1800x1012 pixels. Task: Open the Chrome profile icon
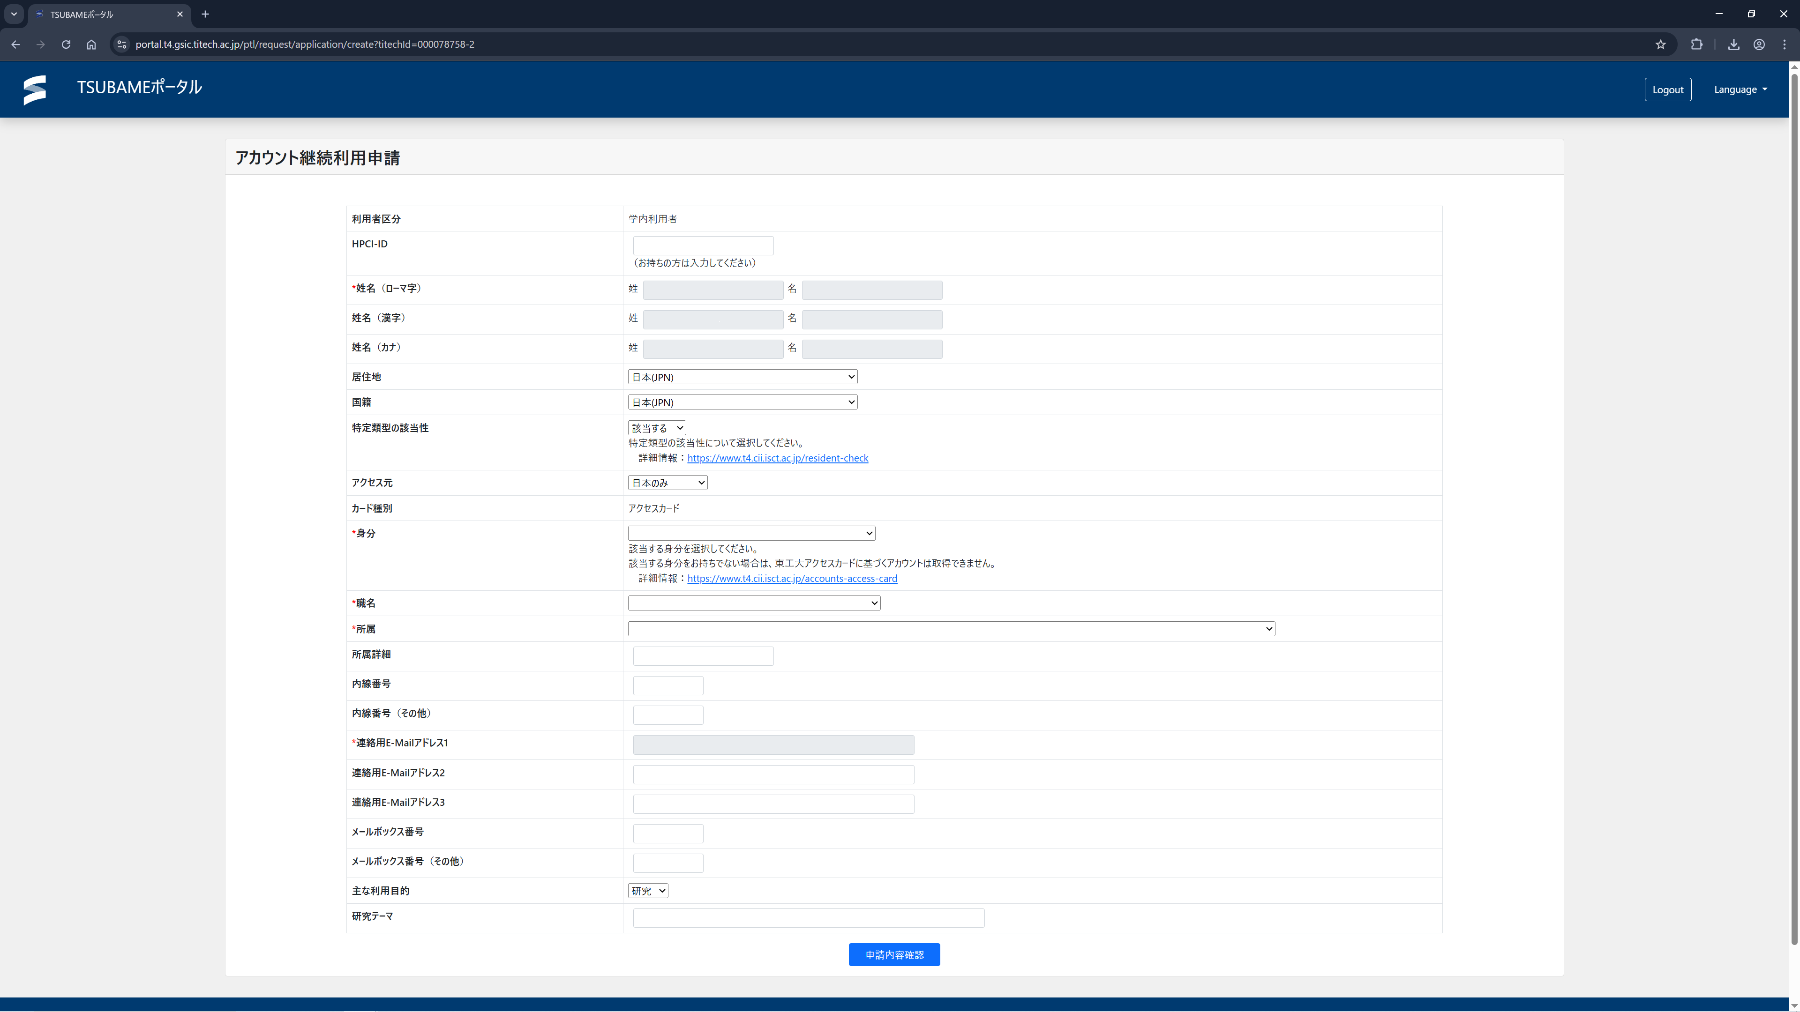1759,45
